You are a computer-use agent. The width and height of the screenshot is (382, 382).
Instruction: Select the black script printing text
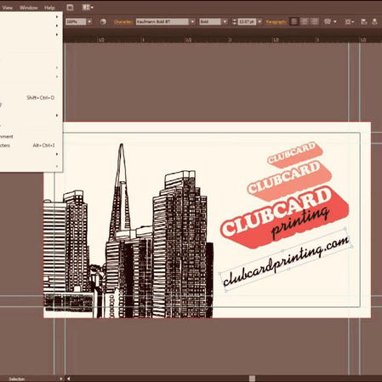coord(300,224)
